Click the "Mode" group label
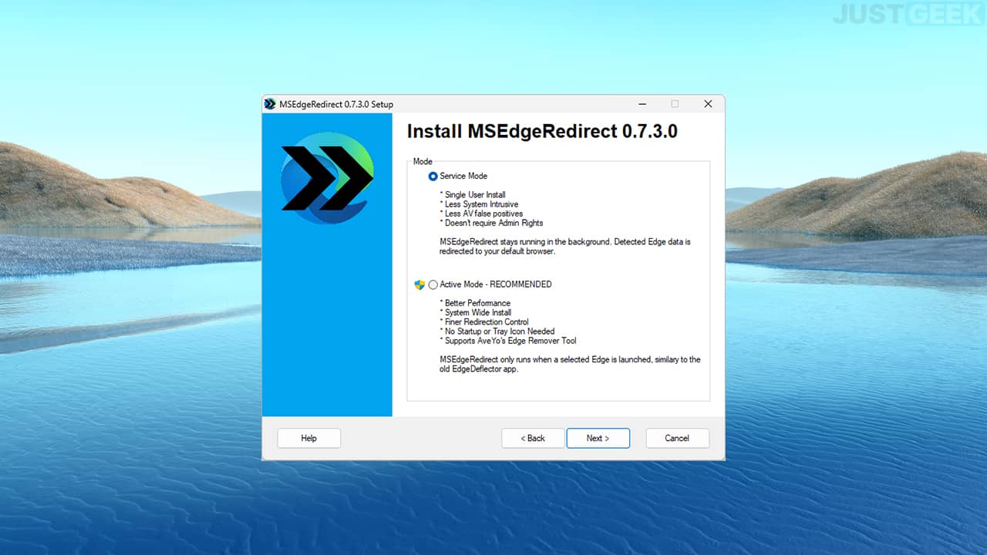Viewport: 987px width, 555px height. coord(423,162)
